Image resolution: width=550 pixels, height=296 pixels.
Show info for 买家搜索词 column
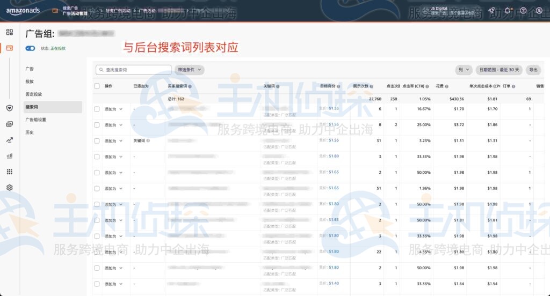click(190, 86)
